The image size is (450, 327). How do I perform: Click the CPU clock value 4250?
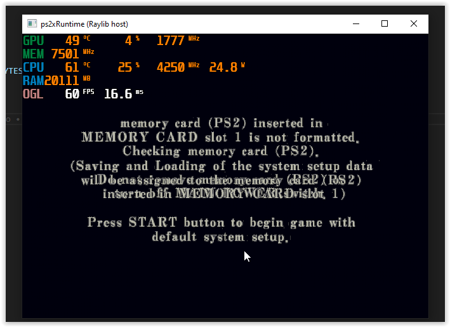pyautogui.click(x=171, y=67)
